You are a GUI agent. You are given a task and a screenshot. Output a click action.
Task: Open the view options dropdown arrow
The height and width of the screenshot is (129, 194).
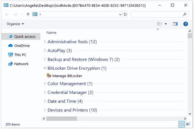point(166,24)
